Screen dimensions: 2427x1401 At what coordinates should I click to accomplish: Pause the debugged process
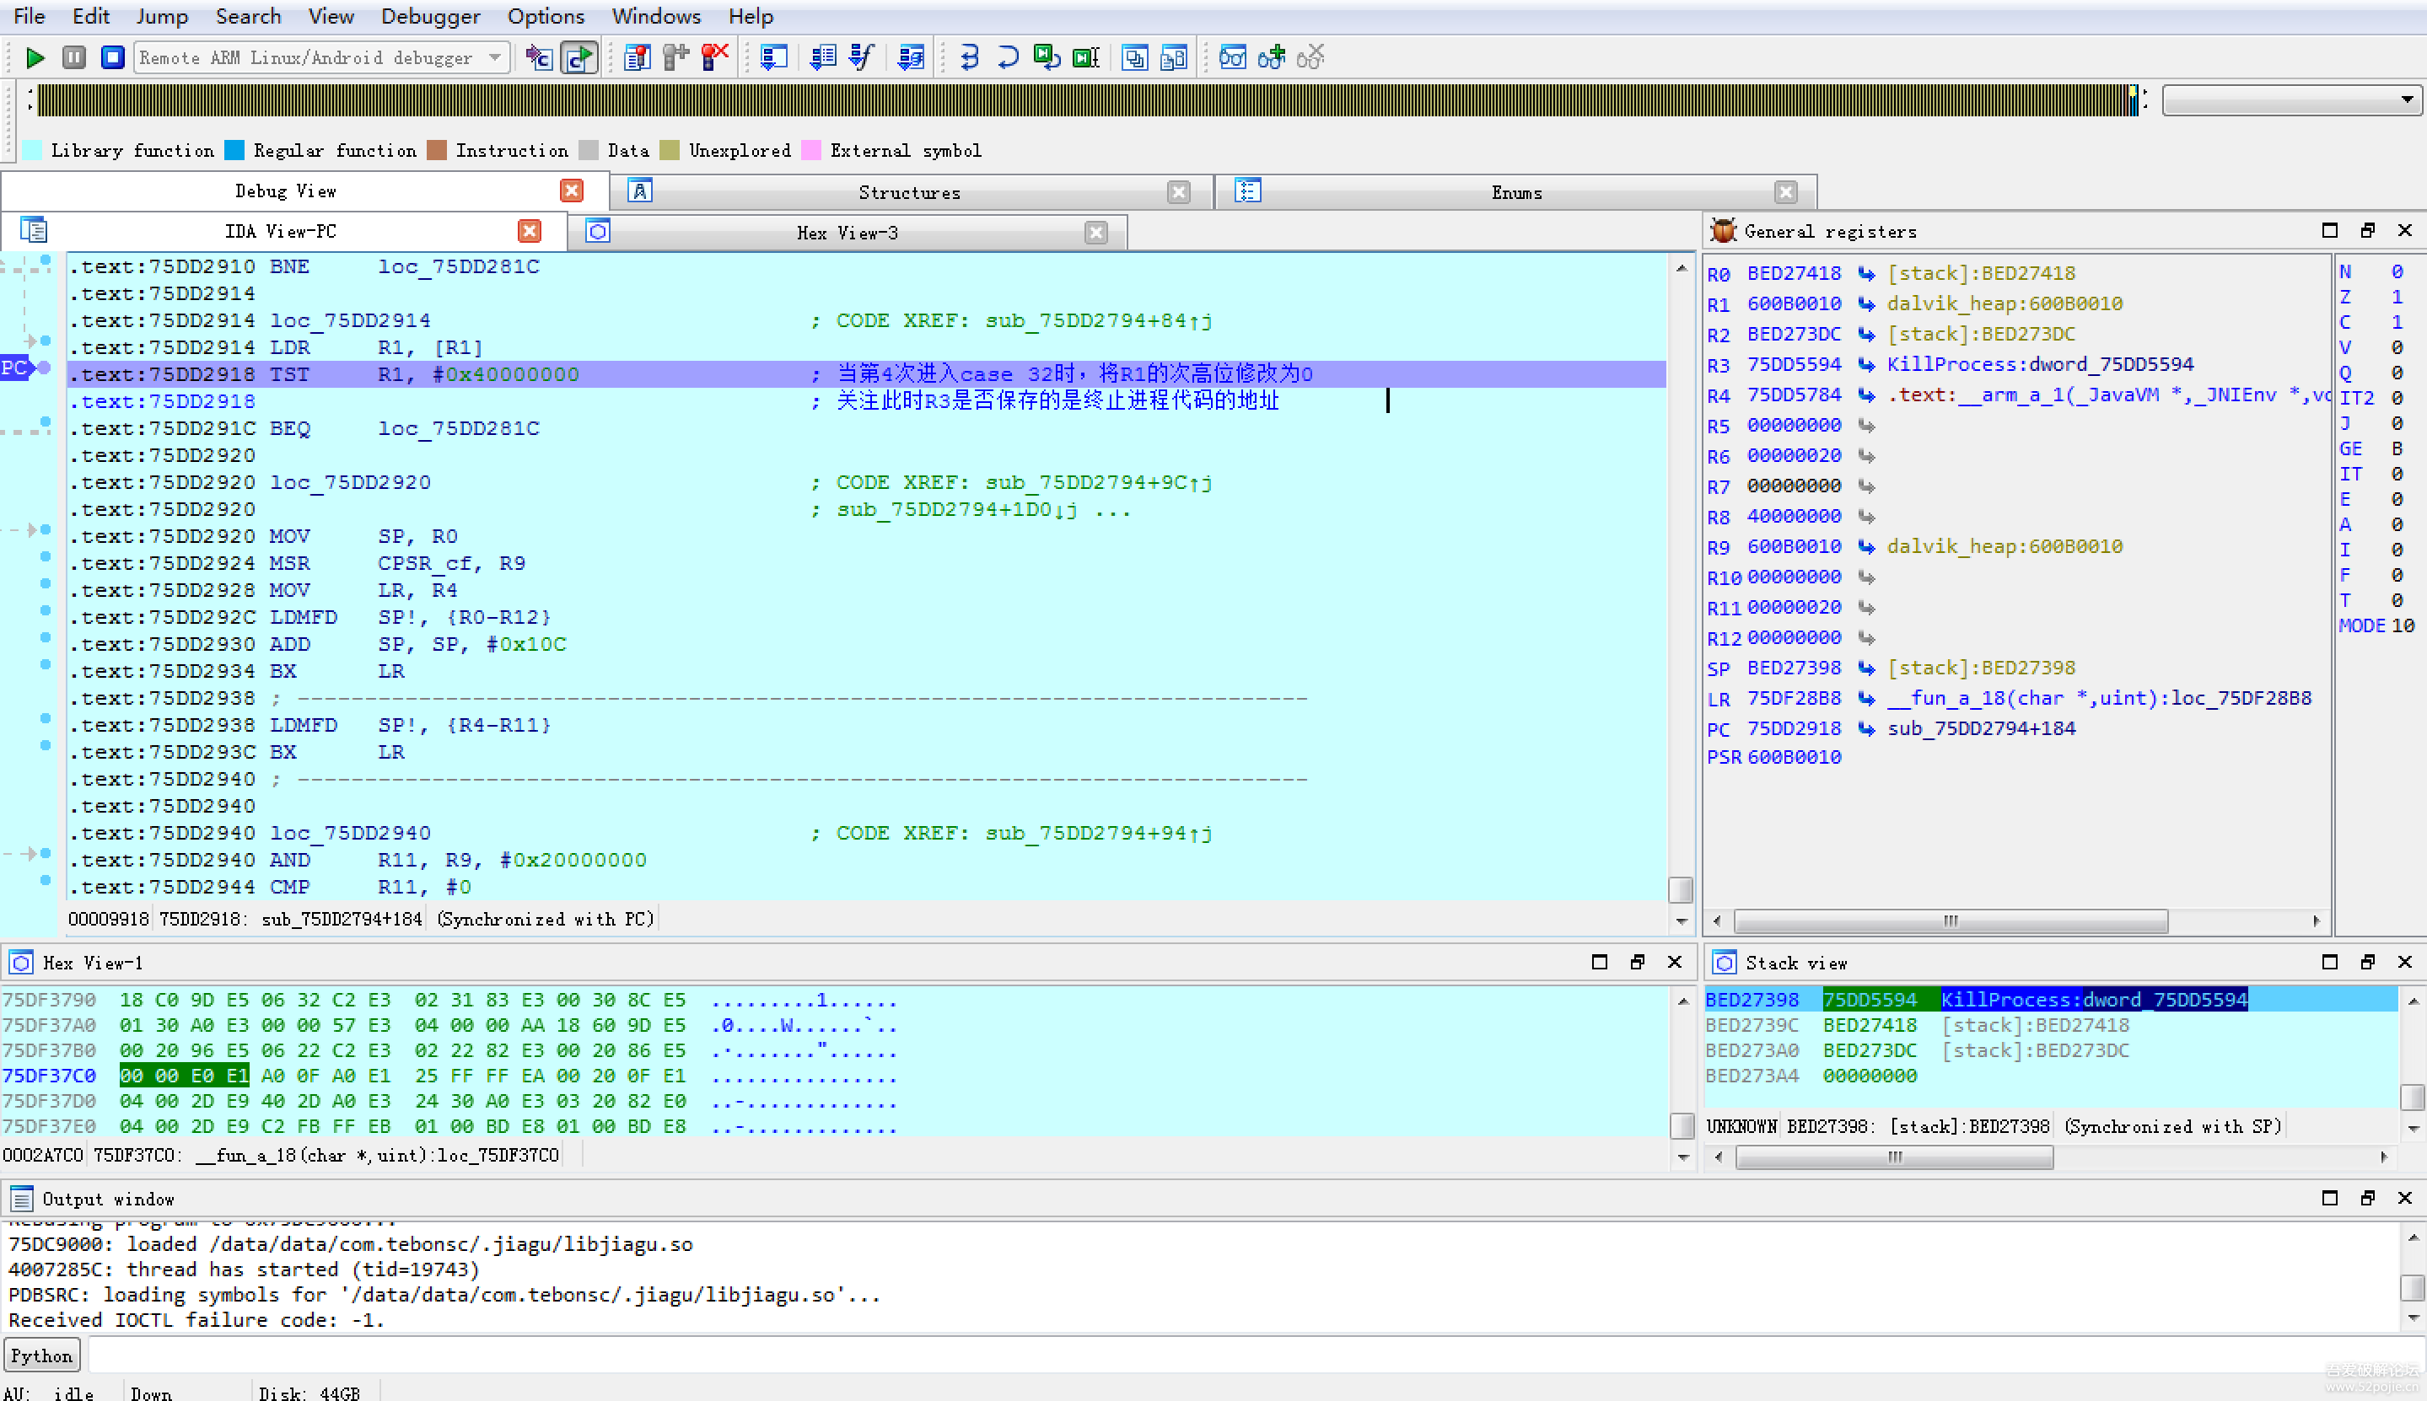click(74, 57)
